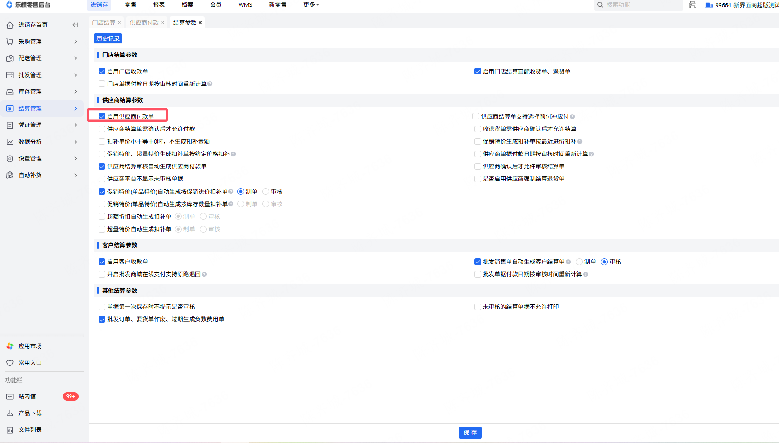Click the 凭证管理 icon
Image resolution: width=779 pixels, height=443 pixels.
click(10, 125)
